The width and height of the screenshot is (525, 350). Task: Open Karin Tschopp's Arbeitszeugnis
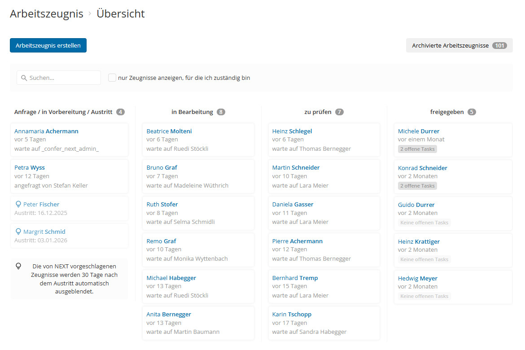(292, 314)
